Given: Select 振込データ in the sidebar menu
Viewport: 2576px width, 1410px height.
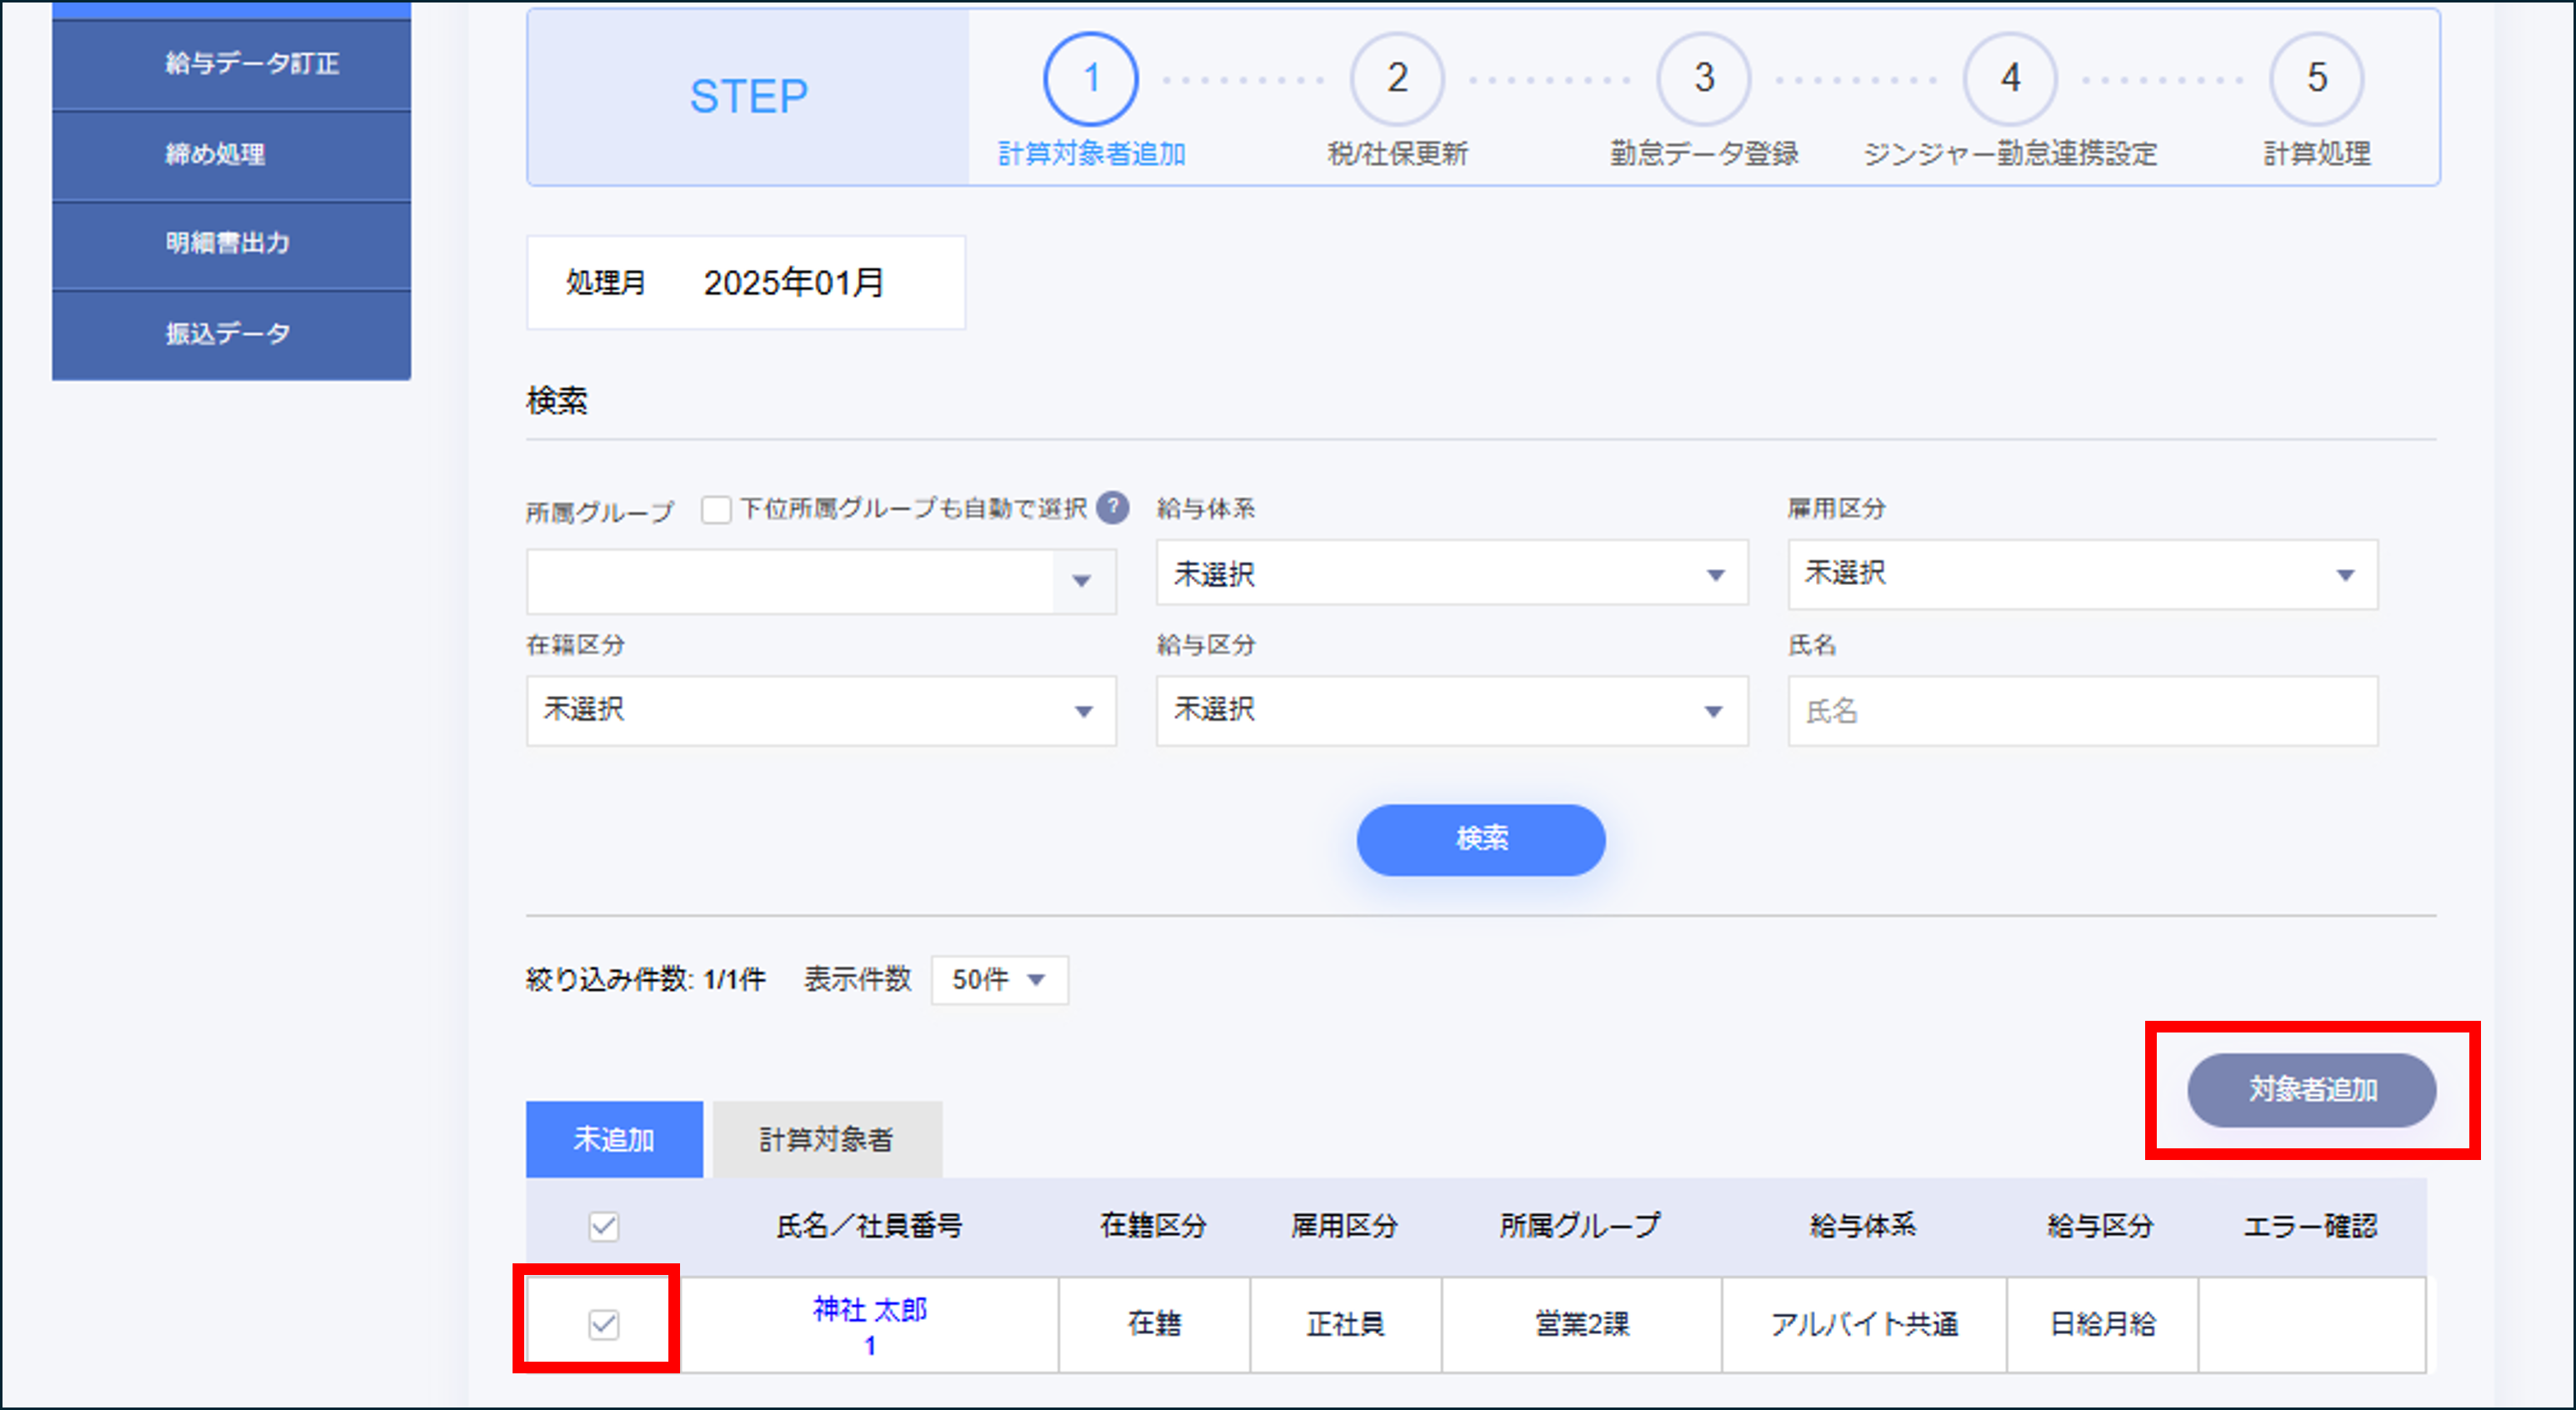Looking at the screenshot, I should [x=230, y=333].
